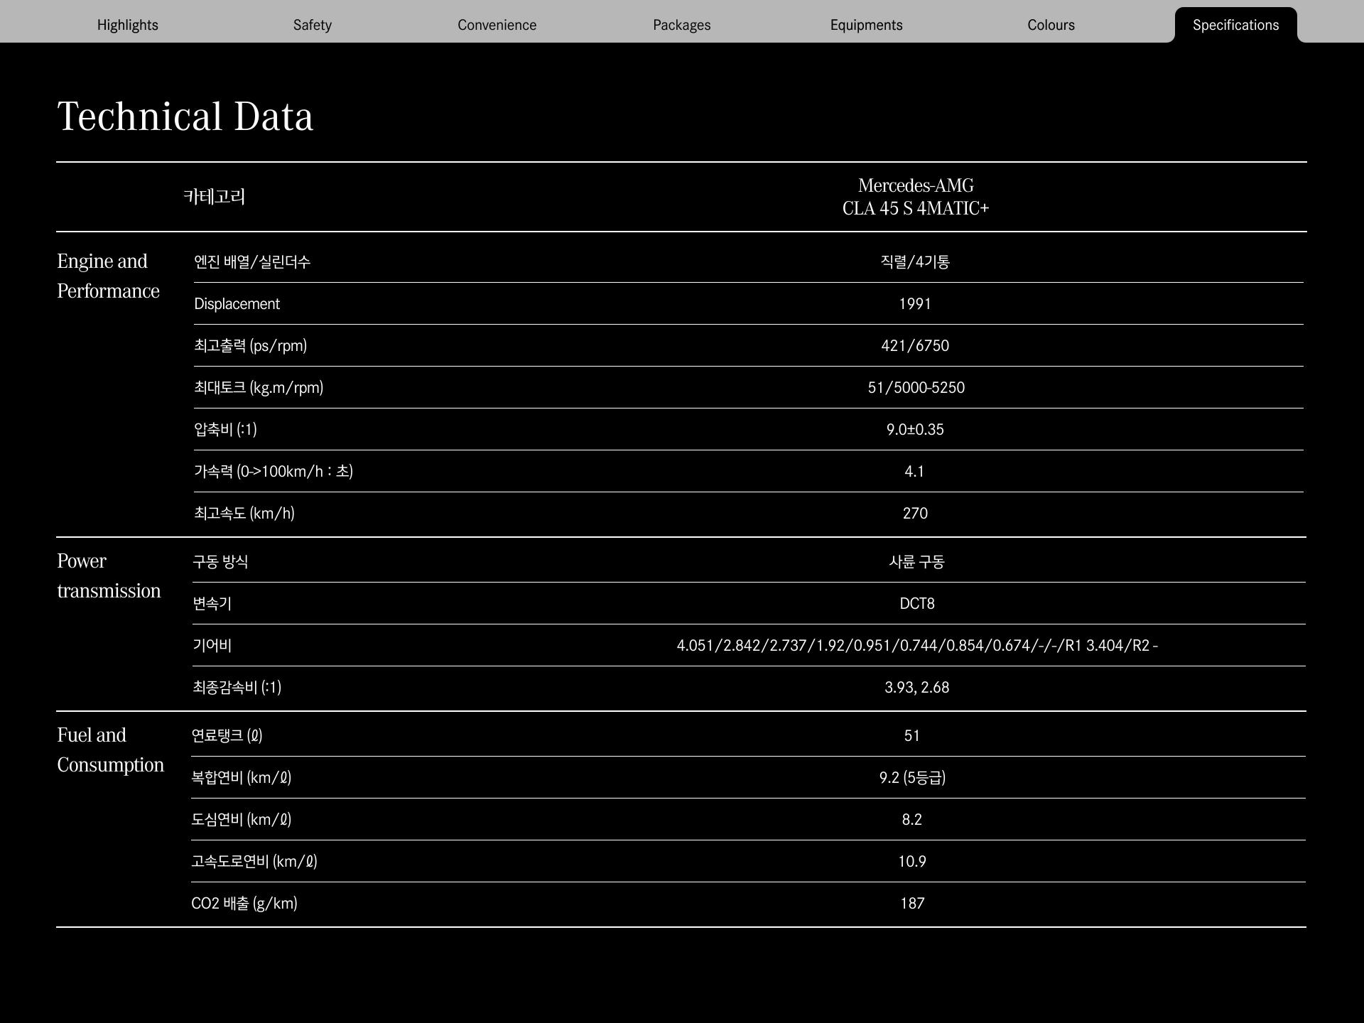The image size is (1364, 1023).
Task: Click the 최종감속비 (:1) label
Action: (237, 688)
